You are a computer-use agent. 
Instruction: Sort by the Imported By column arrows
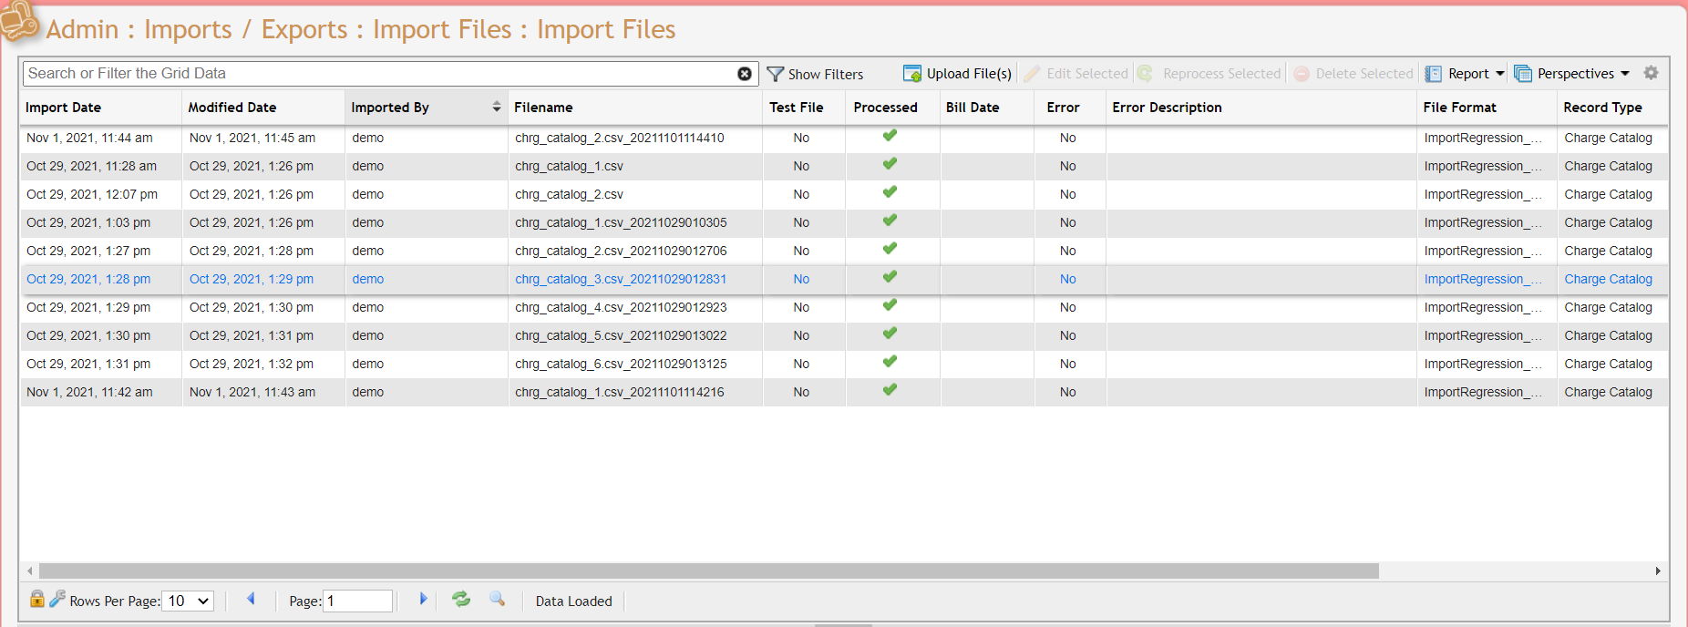[497, 107]
